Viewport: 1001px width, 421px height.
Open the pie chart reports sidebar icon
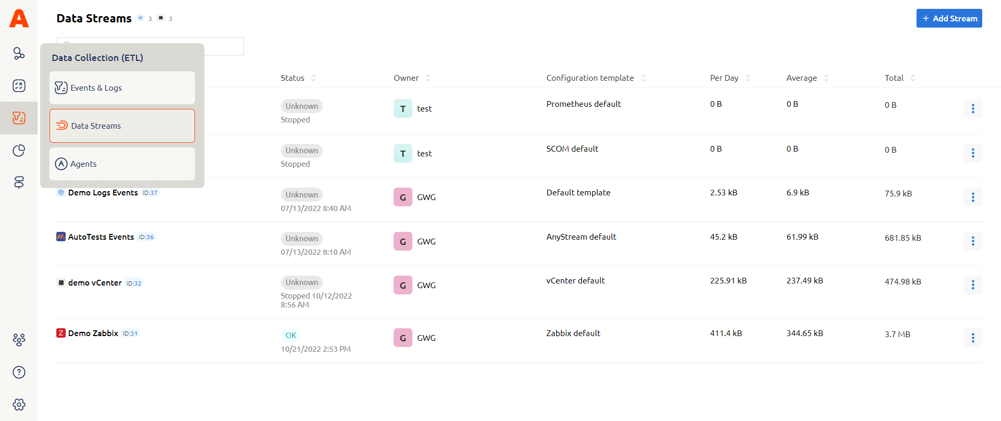[19, 151]
